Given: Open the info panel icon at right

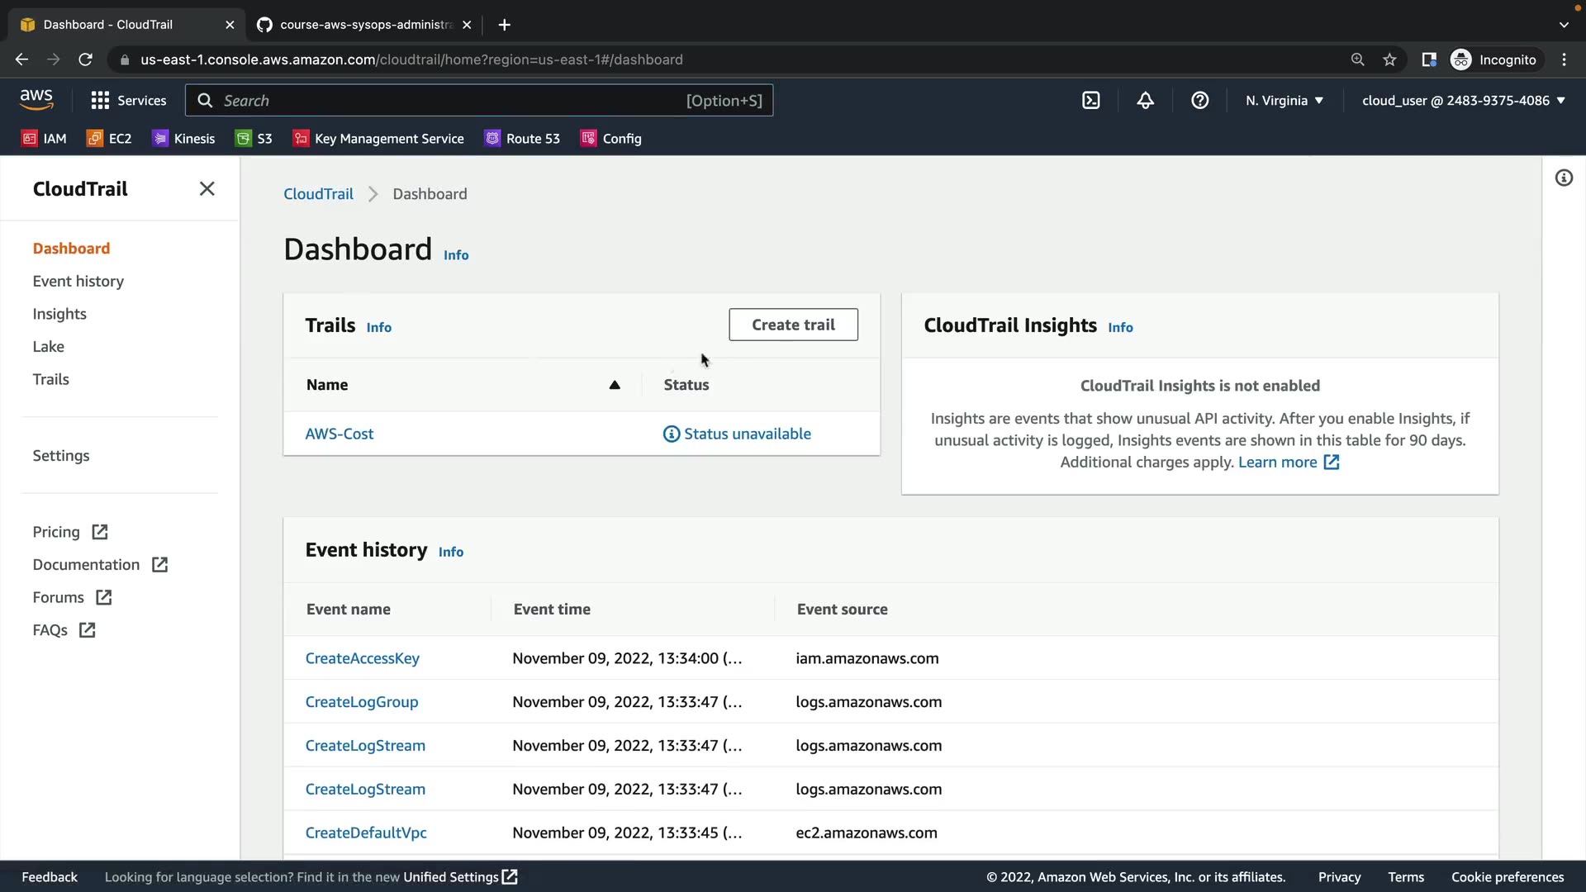Looking at the screenshot, I should 1564,178.
